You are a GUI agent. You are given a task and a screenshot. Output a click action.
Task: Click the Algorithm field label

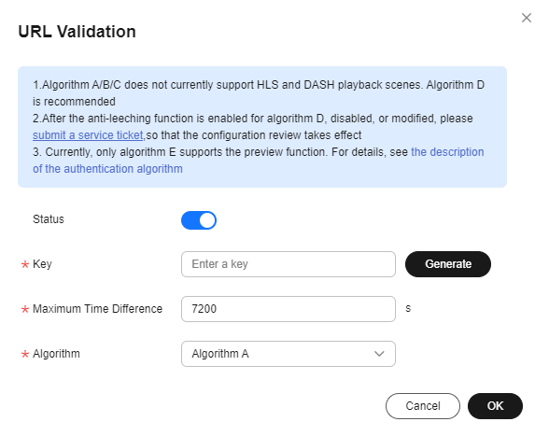click(56, 354)
